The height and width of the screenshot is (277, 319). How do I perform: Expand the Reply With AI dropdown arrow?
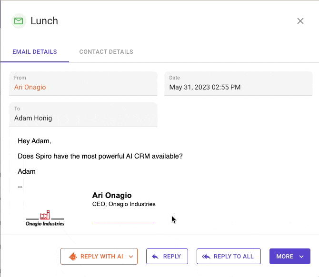[131, 257]
